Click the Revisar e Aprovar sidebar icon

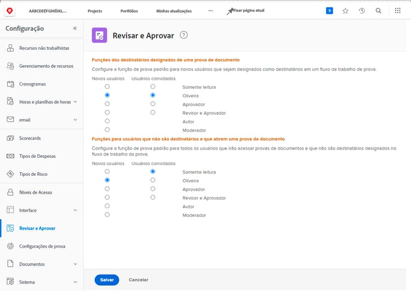10,228
